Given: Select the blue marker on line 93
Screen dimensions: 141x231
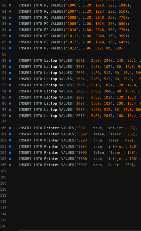Looking at the screenshot, I should click(10, 85).
